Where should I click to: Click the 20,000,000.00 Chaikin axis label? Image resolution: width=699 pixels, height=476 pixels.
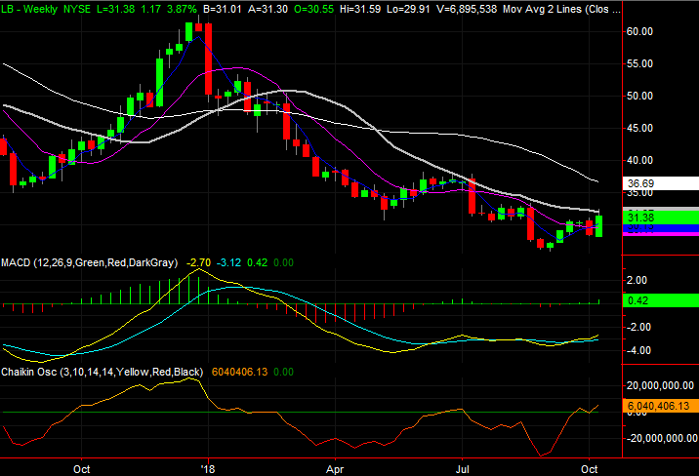[659, 385]
